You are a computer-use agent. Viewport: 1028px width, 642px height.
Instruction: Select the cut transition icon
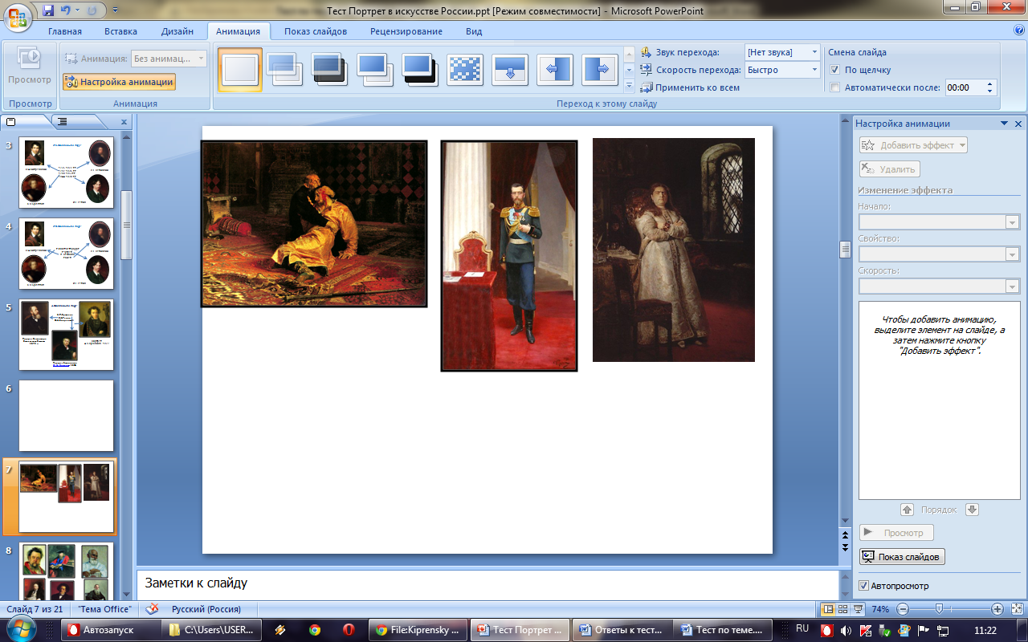[375, 71]
